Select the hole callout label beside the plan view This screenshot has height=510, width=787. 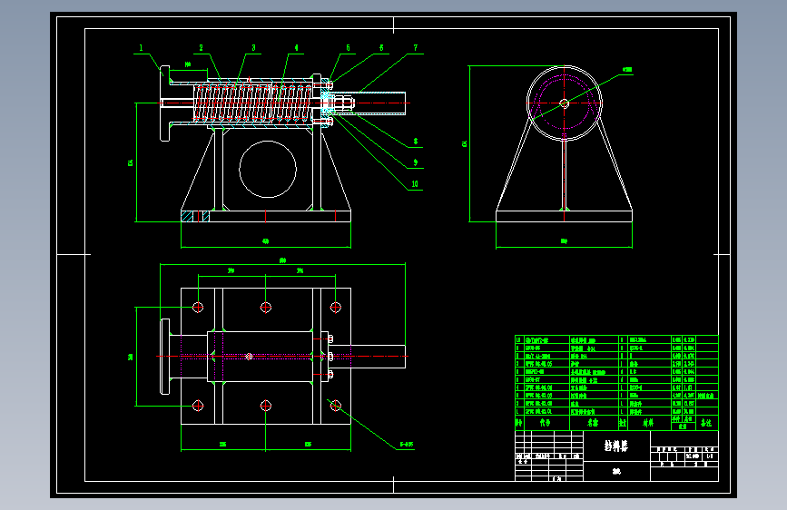(407, 445)
